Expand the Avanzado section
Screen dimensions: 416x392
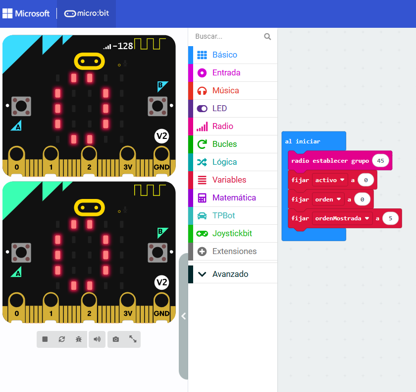tap(233, 274)
